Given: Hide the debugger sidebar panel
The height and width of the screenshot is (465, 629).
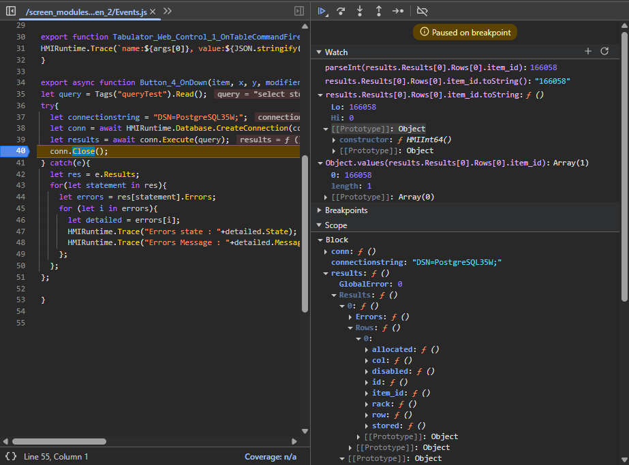Looking at the screenshot, I should pos(298,11).
